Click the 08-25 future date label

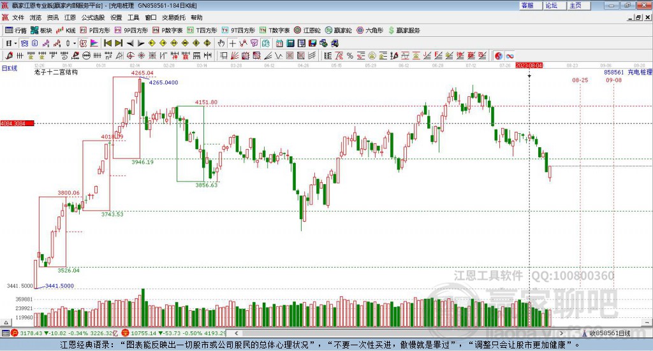click(x=580, y=80)
